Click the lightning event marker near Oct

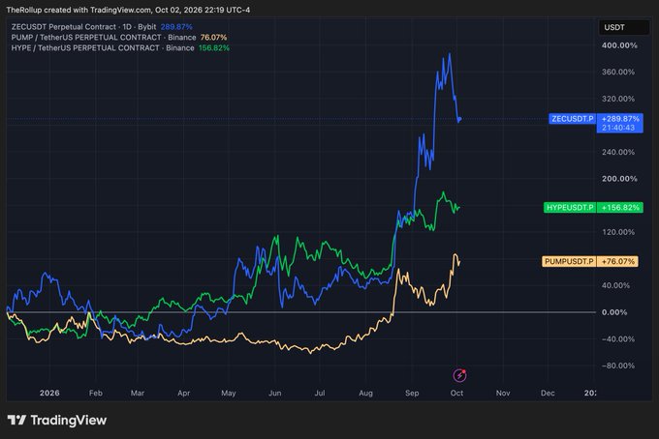(x=459, y=375)
